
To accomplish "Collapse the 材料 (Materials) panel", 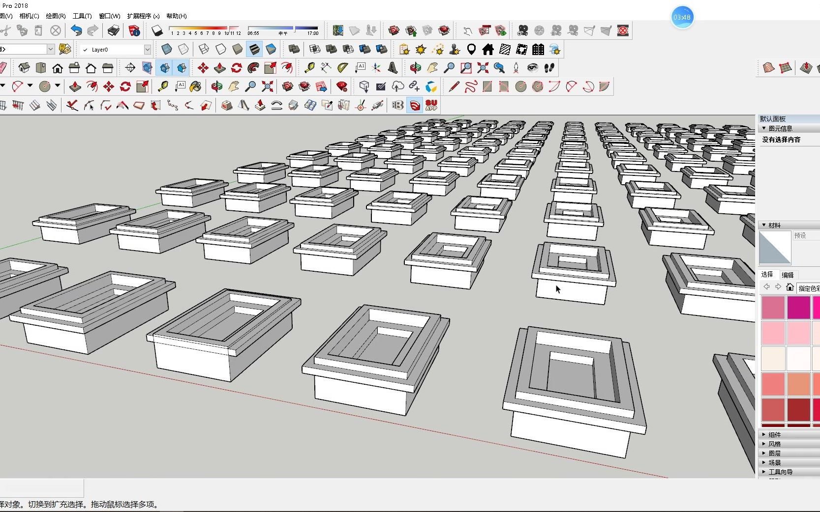I will pyautogui.click(x=774, y=225).
